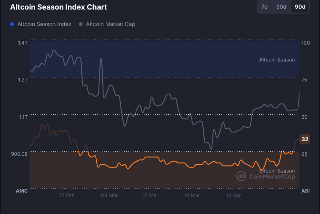Click the CoinMarketCap logo icon watermark

[241, 176]
